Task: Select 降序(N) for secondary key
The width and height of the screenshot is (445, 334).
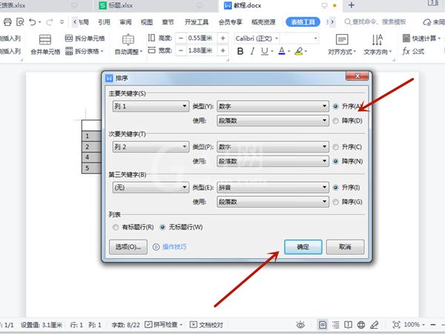Action: click(336, 161)
